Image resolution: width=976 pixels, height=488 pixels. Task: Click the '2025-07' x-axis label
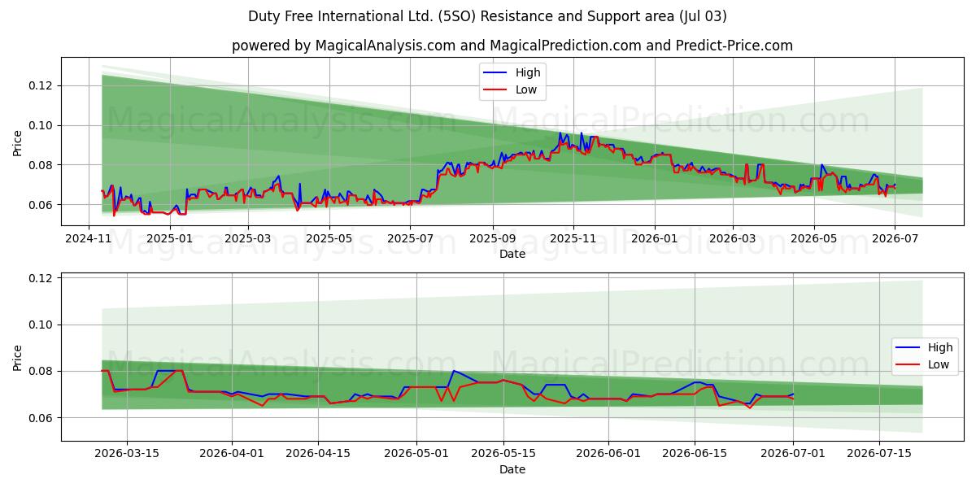(410, 238)
